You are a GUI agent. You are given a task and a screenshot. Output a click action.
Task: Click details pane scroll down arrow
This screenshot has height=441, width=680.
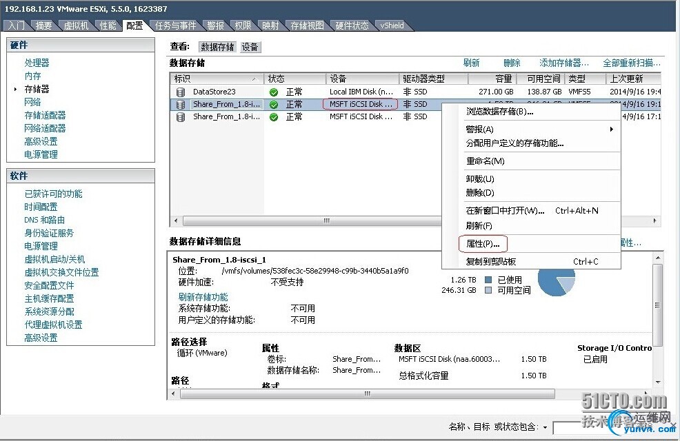(658, 382)
